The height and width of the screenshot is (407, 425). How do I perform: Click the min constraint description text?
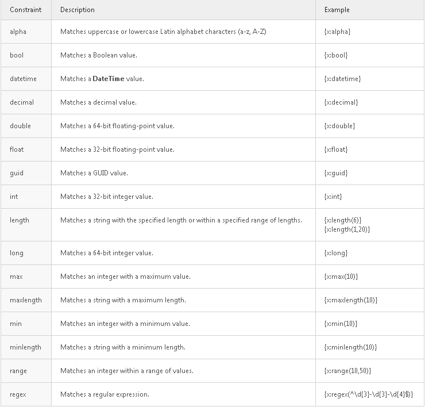pos(125,324)
